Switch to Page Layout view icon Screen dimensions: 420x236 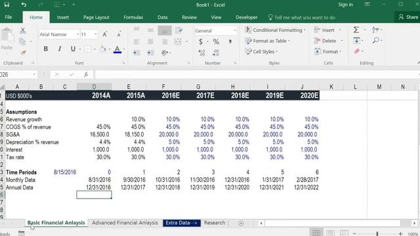[330, 233]
